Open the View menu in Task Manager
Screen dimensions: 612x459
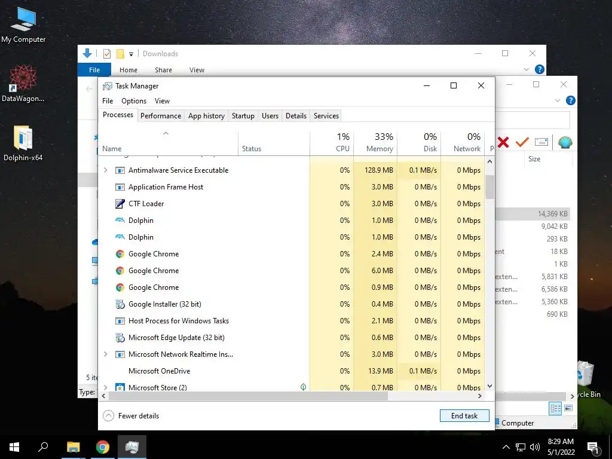click(162, 100)
